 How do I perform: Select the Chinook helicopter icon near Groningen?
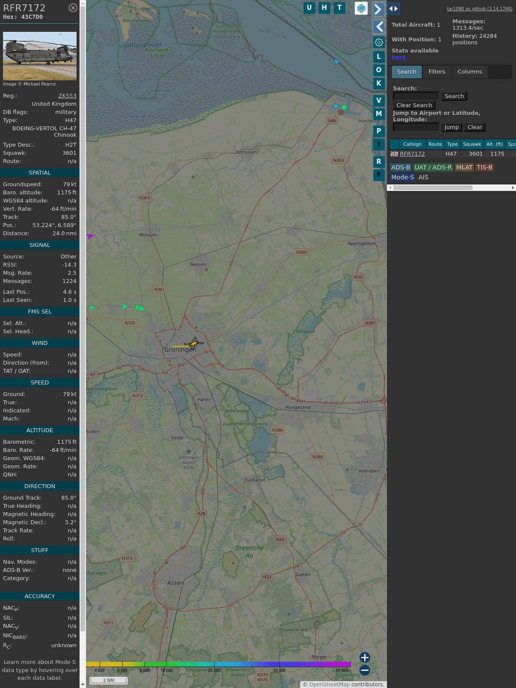(x=194, y=344)
